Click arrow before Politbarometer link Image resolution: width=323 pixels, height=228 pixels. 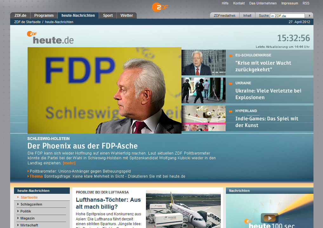click(x=28, y=171)
